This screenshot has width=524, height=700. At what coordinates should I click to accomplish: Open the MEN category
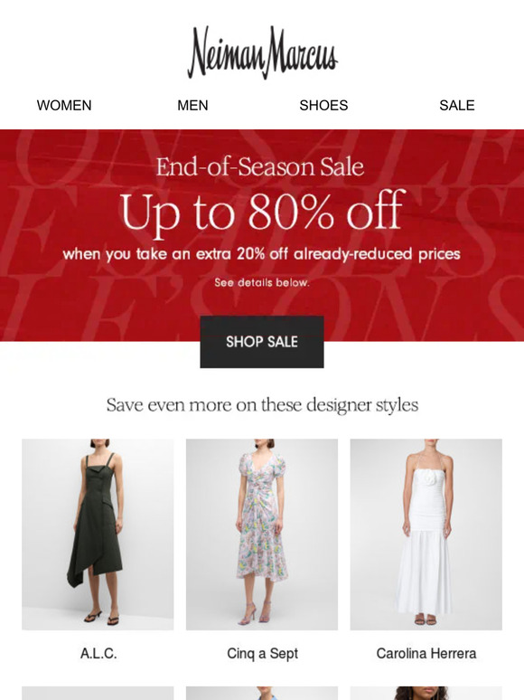pyautogui.click(x=192, y=105)
